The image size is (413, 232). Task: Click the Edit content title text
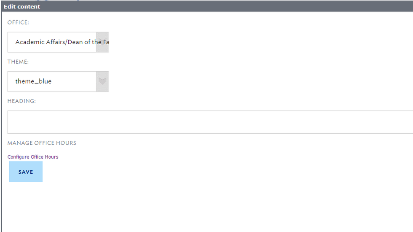click(x=22, y=7)
